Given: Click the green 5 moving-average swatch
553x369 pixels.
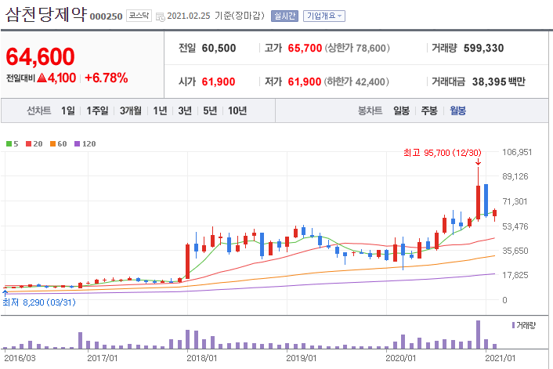Looking at the screenshot, I should pyautogui.click(x=9, y=144).
